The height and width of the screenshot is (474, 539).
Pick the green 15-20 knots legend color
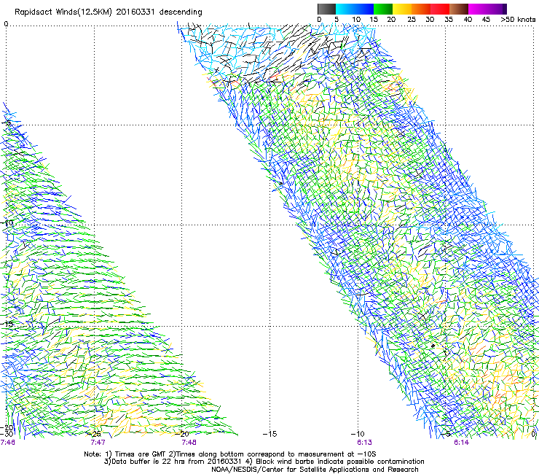point(383,9)
